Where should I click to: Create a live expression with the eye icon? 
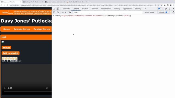click(70, 13)
